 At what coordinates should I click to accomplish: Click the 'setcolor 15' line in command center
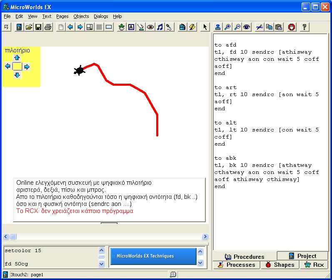[23, 250]
